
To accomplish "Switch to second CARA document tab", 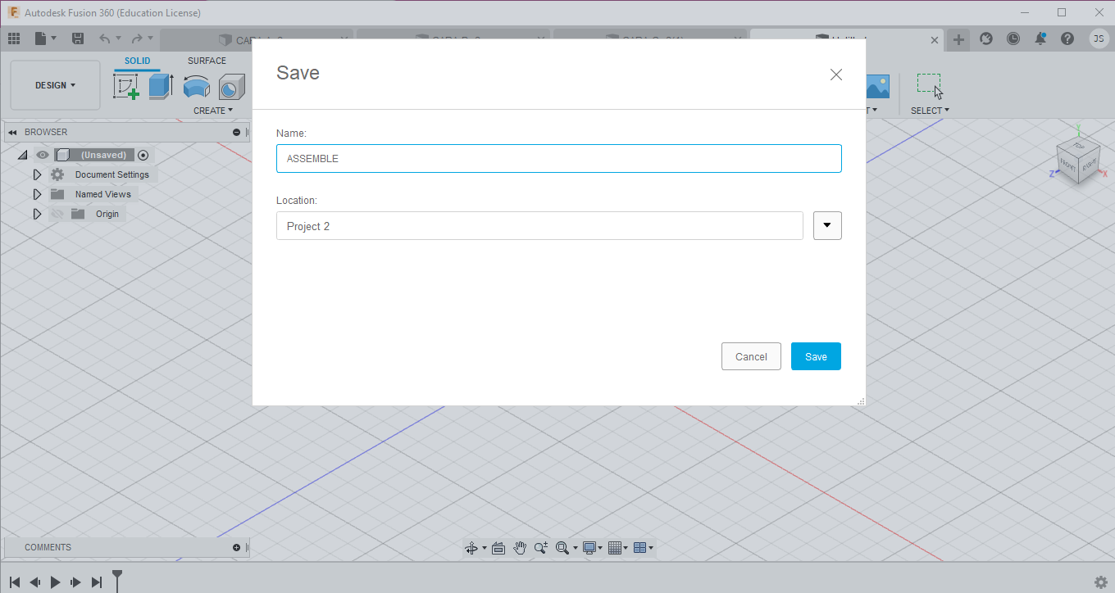I will click(454, 39).
